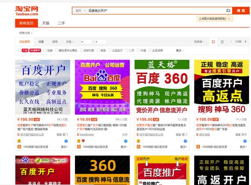This screenshot has width=251, height=185.
Task: Check the 货到付款 filter
Action: pyautogui.click(x=82, y=51)
